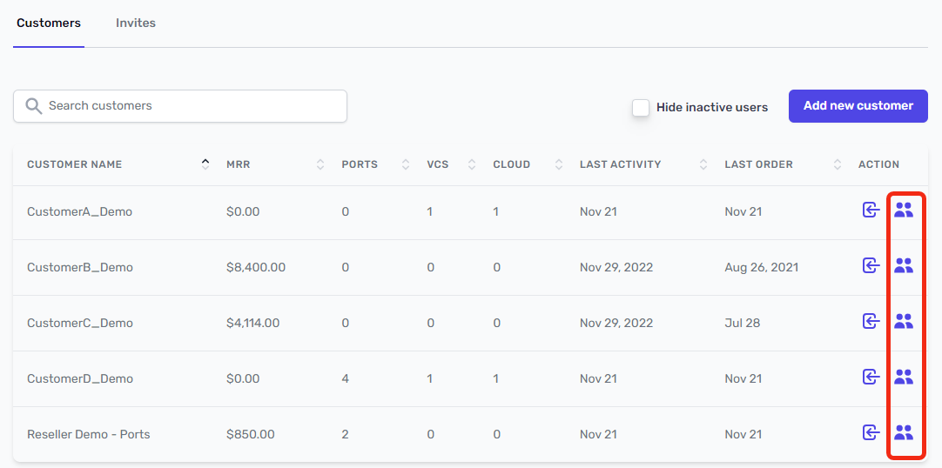
Task: Focus the Search customers field
Action: pos(180,106)
